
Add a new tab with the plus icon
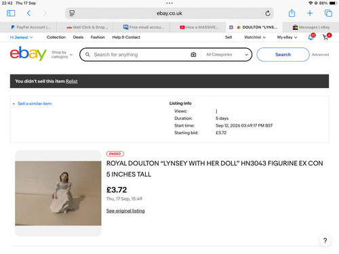click(x=310, y=14)
